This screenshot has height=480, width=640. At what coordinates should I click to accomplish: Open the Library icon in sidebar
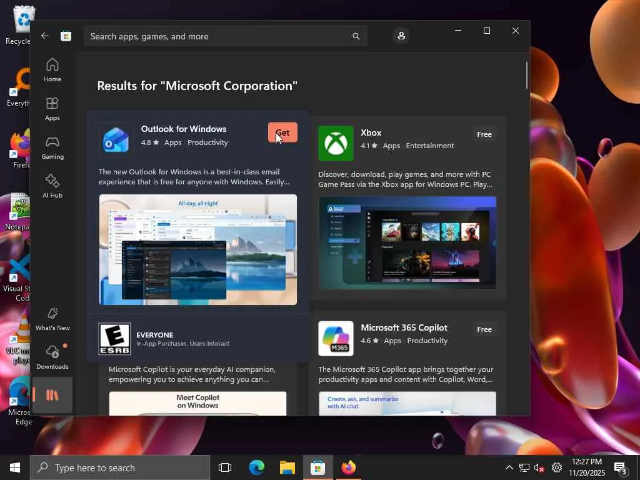(52, 395)
